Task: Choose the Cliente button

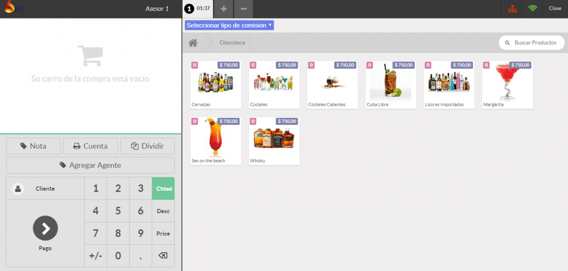Action: tap(45, 189)
